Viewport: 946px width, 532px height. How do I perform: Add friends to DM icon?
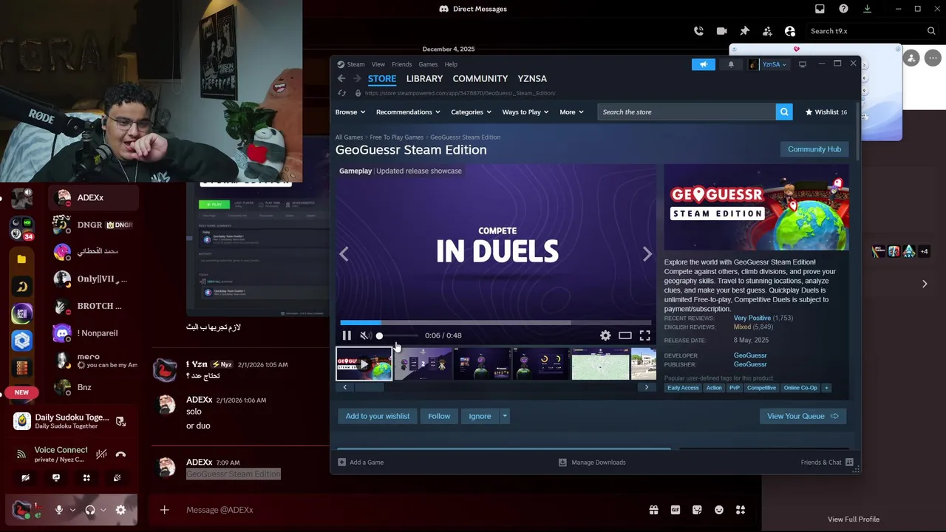pos(767,31)
